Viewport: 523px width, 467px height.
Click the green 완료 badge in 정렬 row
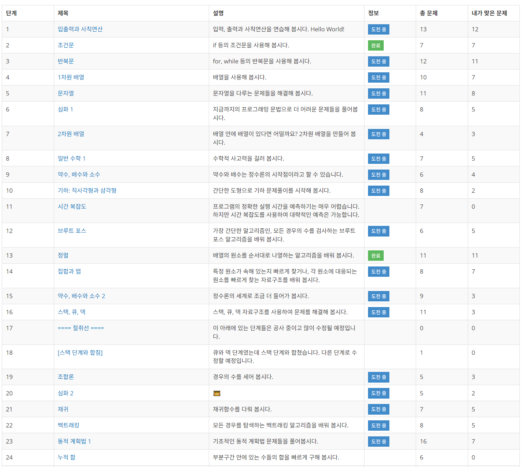[x=376, y=256]
